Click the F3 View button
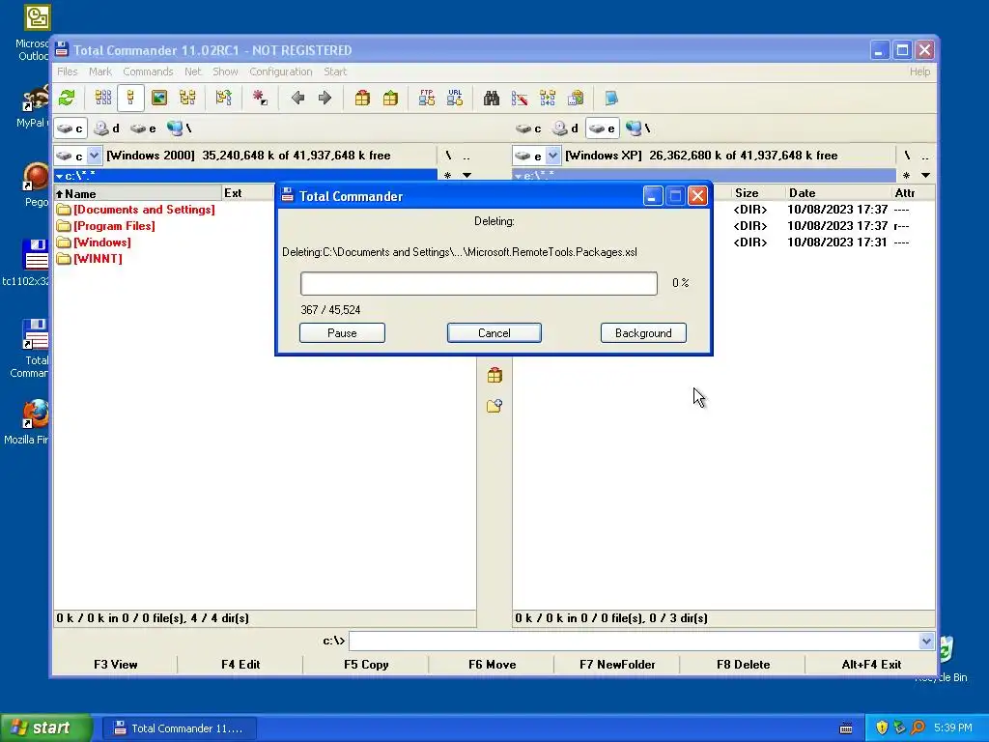The image size is (989, 742). pos(116,665)
